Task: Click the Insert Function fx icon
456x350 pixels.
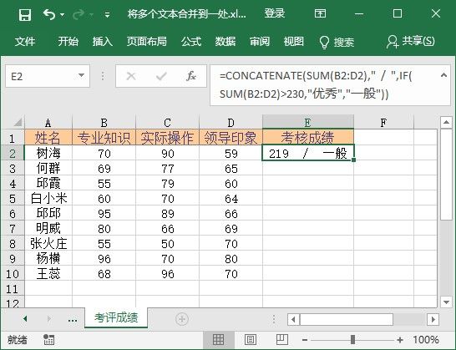Action: coord(191,76)
